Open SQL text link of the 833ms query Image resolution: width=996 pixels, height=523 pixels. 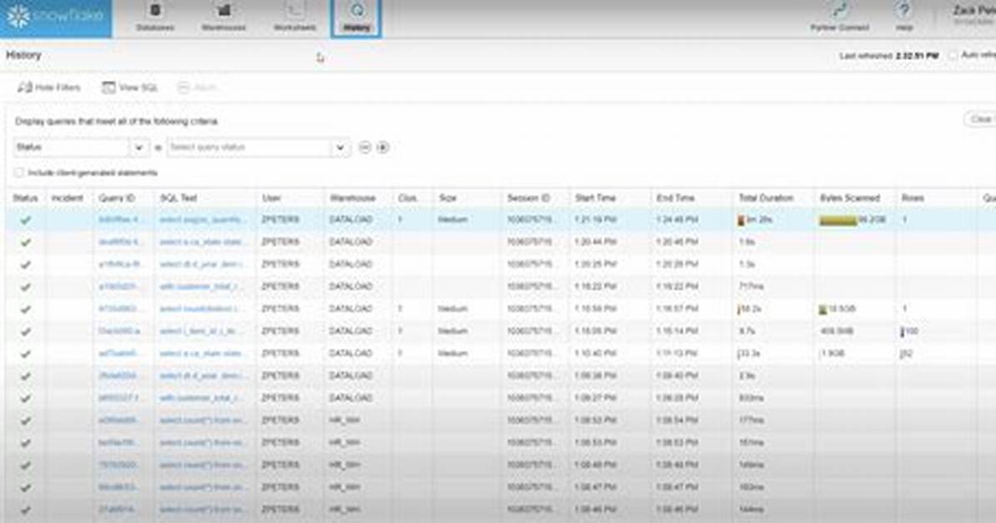pyautogui.click(x=201, y=398)
